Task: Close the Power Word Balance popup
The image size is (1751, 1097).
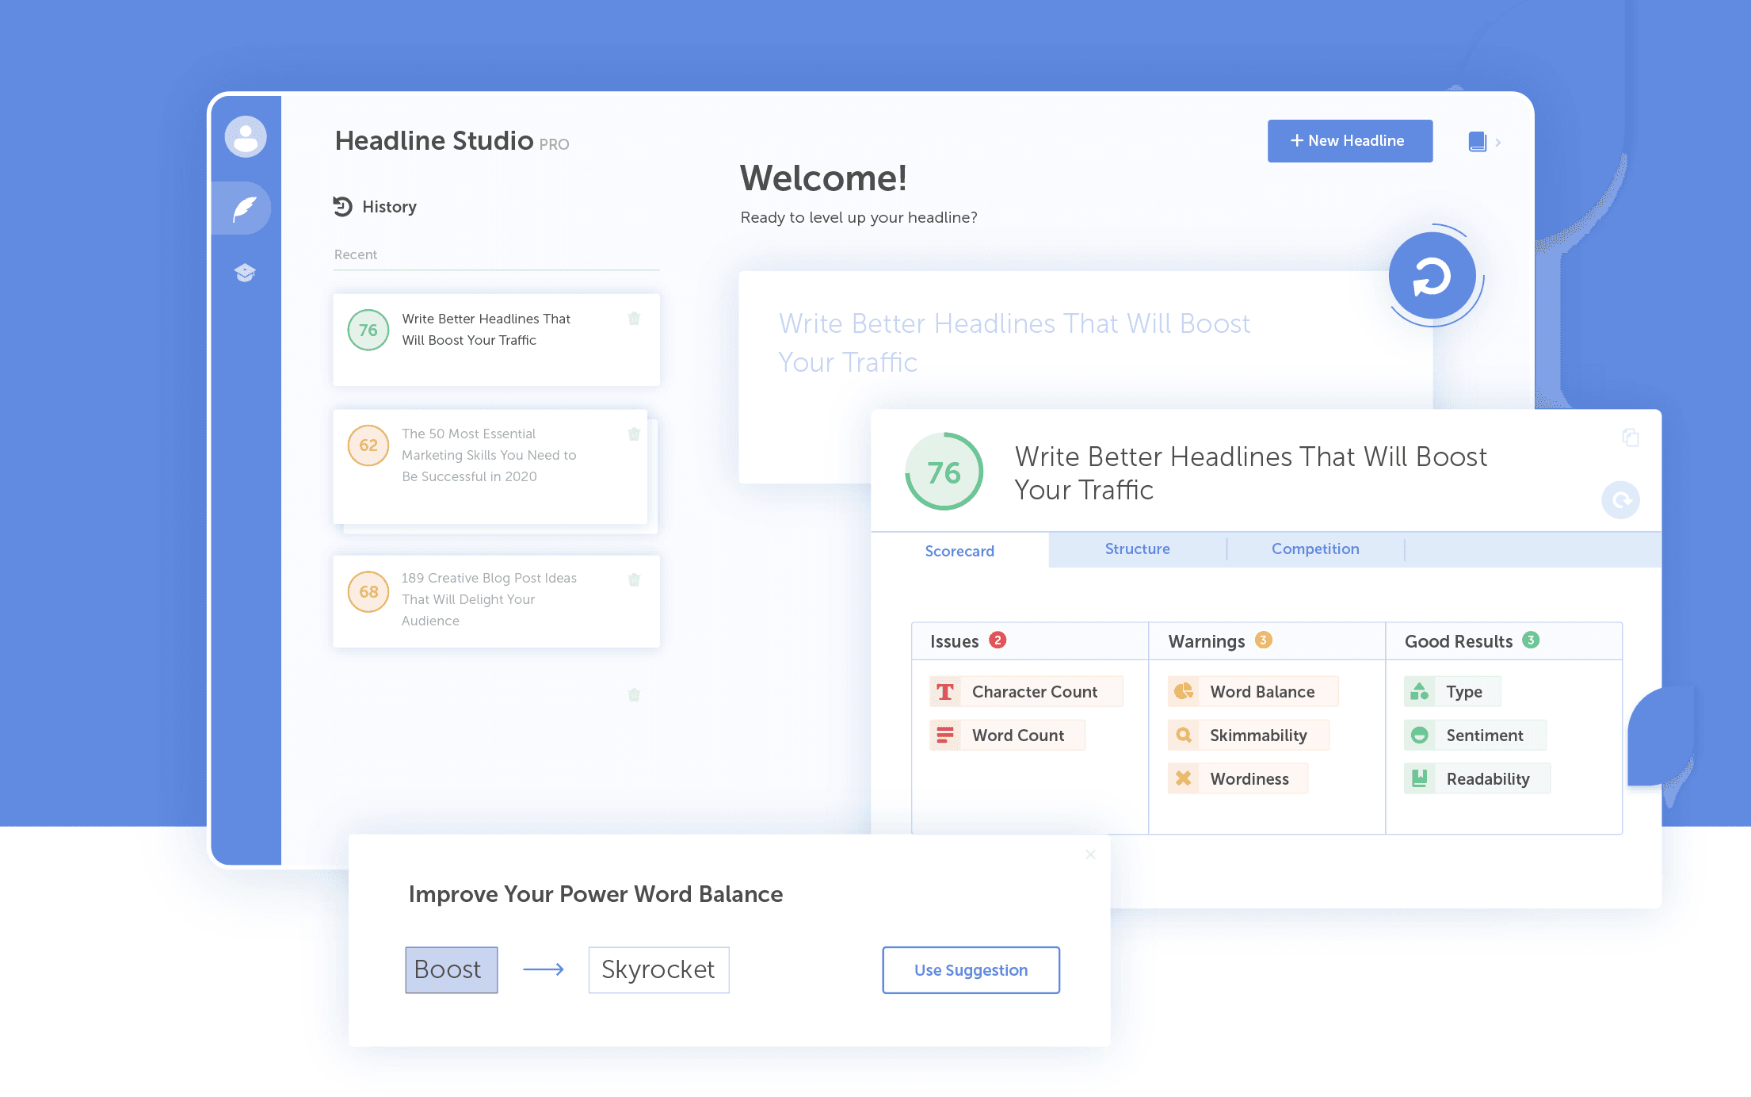Action: pos(1090,854)
